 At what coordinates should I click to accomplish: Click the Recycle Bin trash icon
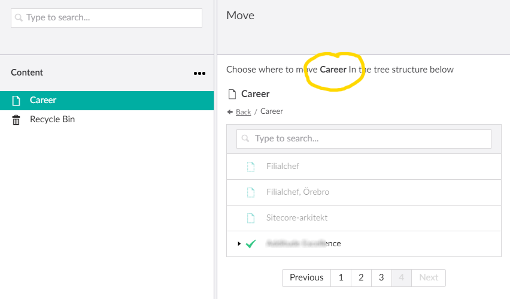[x=16, y=120]
